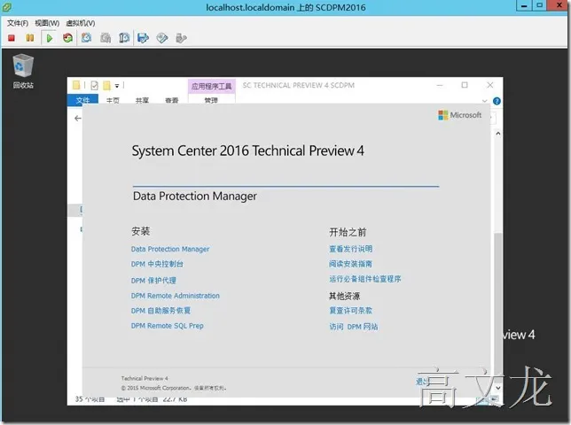Open the 文件(F) menu
Screen dimensions: 571x425
coord(18,23)
